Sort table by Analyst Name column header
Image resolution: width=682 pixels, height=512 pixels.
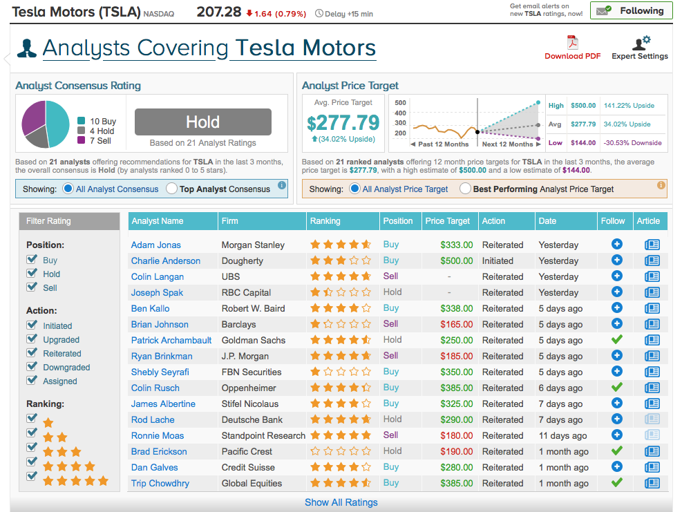pos(173,221)
